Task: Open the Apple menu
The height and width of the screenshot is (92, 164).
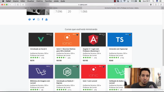Action: [x=3, y=1]
